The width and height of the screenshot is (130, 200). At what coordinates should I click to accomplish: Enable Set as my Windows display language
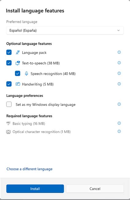pos(9,104)
